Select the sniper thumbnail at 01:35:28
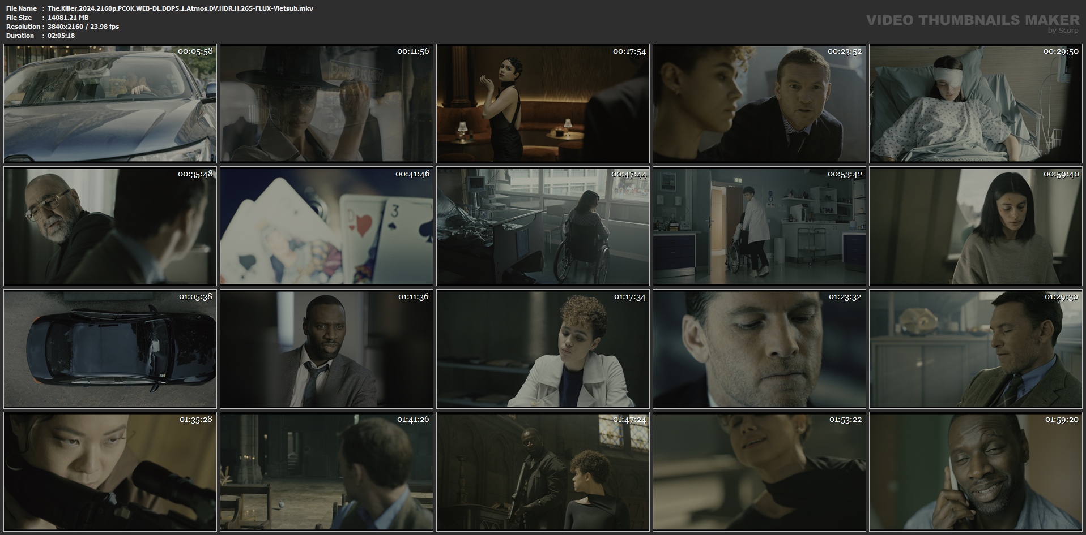 (x=110, y=472)
